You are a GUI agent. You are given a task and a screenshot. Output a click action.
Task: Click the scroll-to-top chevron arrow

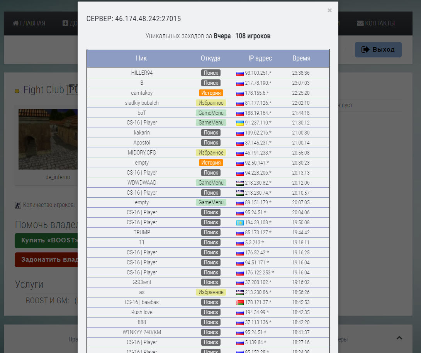(399, 338)
